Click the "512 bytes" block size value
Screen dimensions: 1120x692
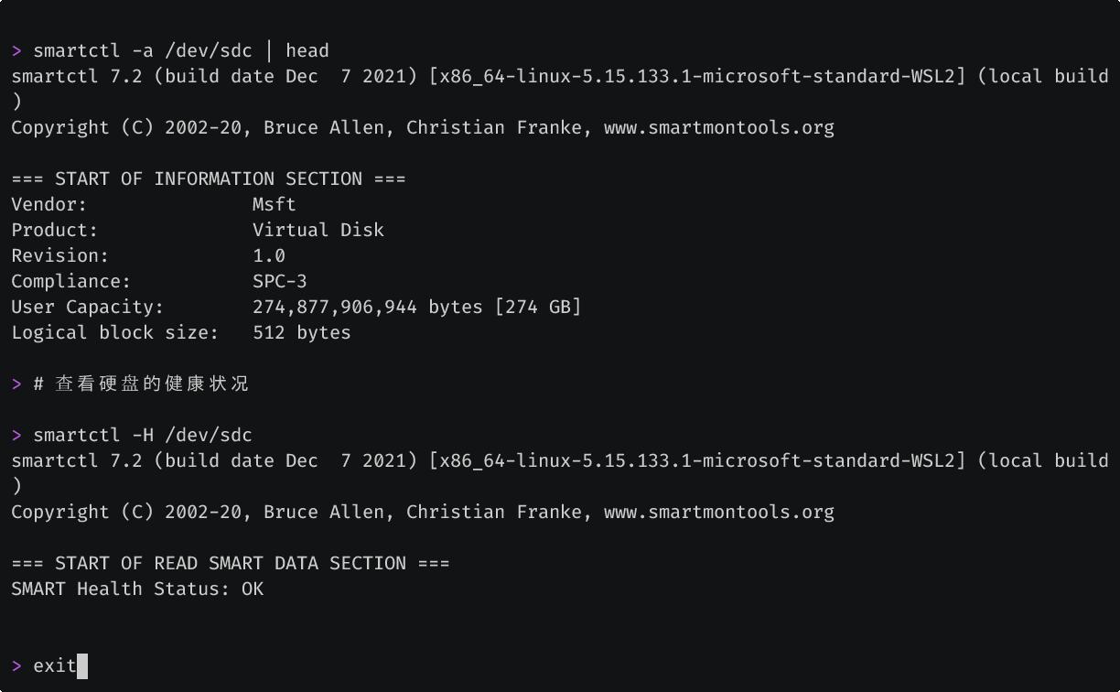click(302, 333)
